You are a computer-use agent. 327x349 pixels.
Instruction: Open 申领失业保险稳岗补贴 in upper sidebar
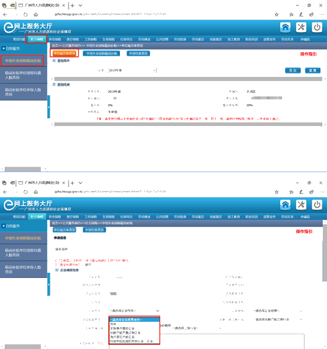click(23, 61)
